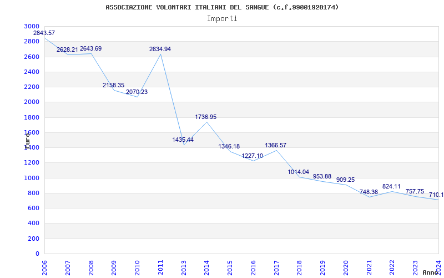Screen dimensions: 444x278
Task: Click the 2008 x-axis year label
Action: (x=91, y=267)
